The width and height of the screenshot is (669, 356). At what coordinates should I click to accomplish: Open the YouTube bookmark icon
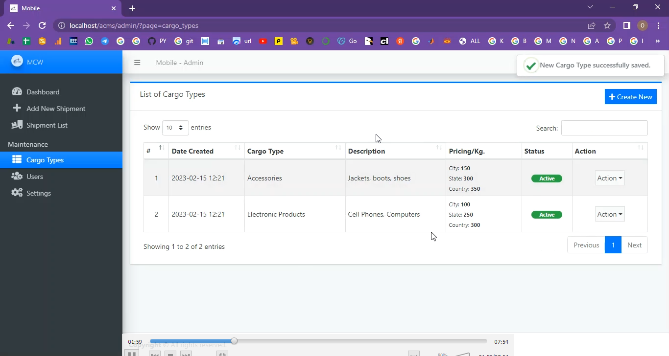[x=263, y=41]
